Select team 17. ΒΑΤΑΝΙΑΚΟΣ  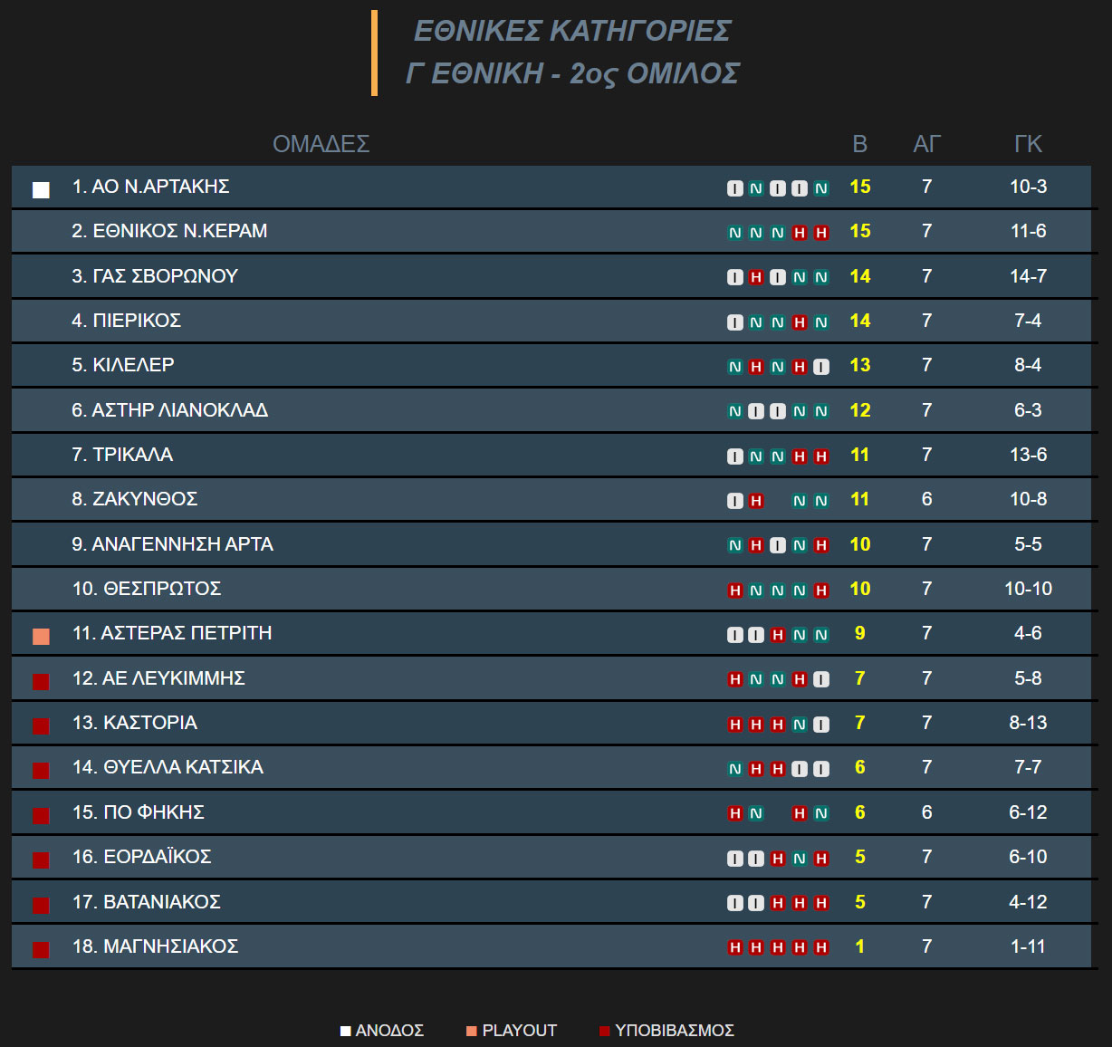click(147, 902)
